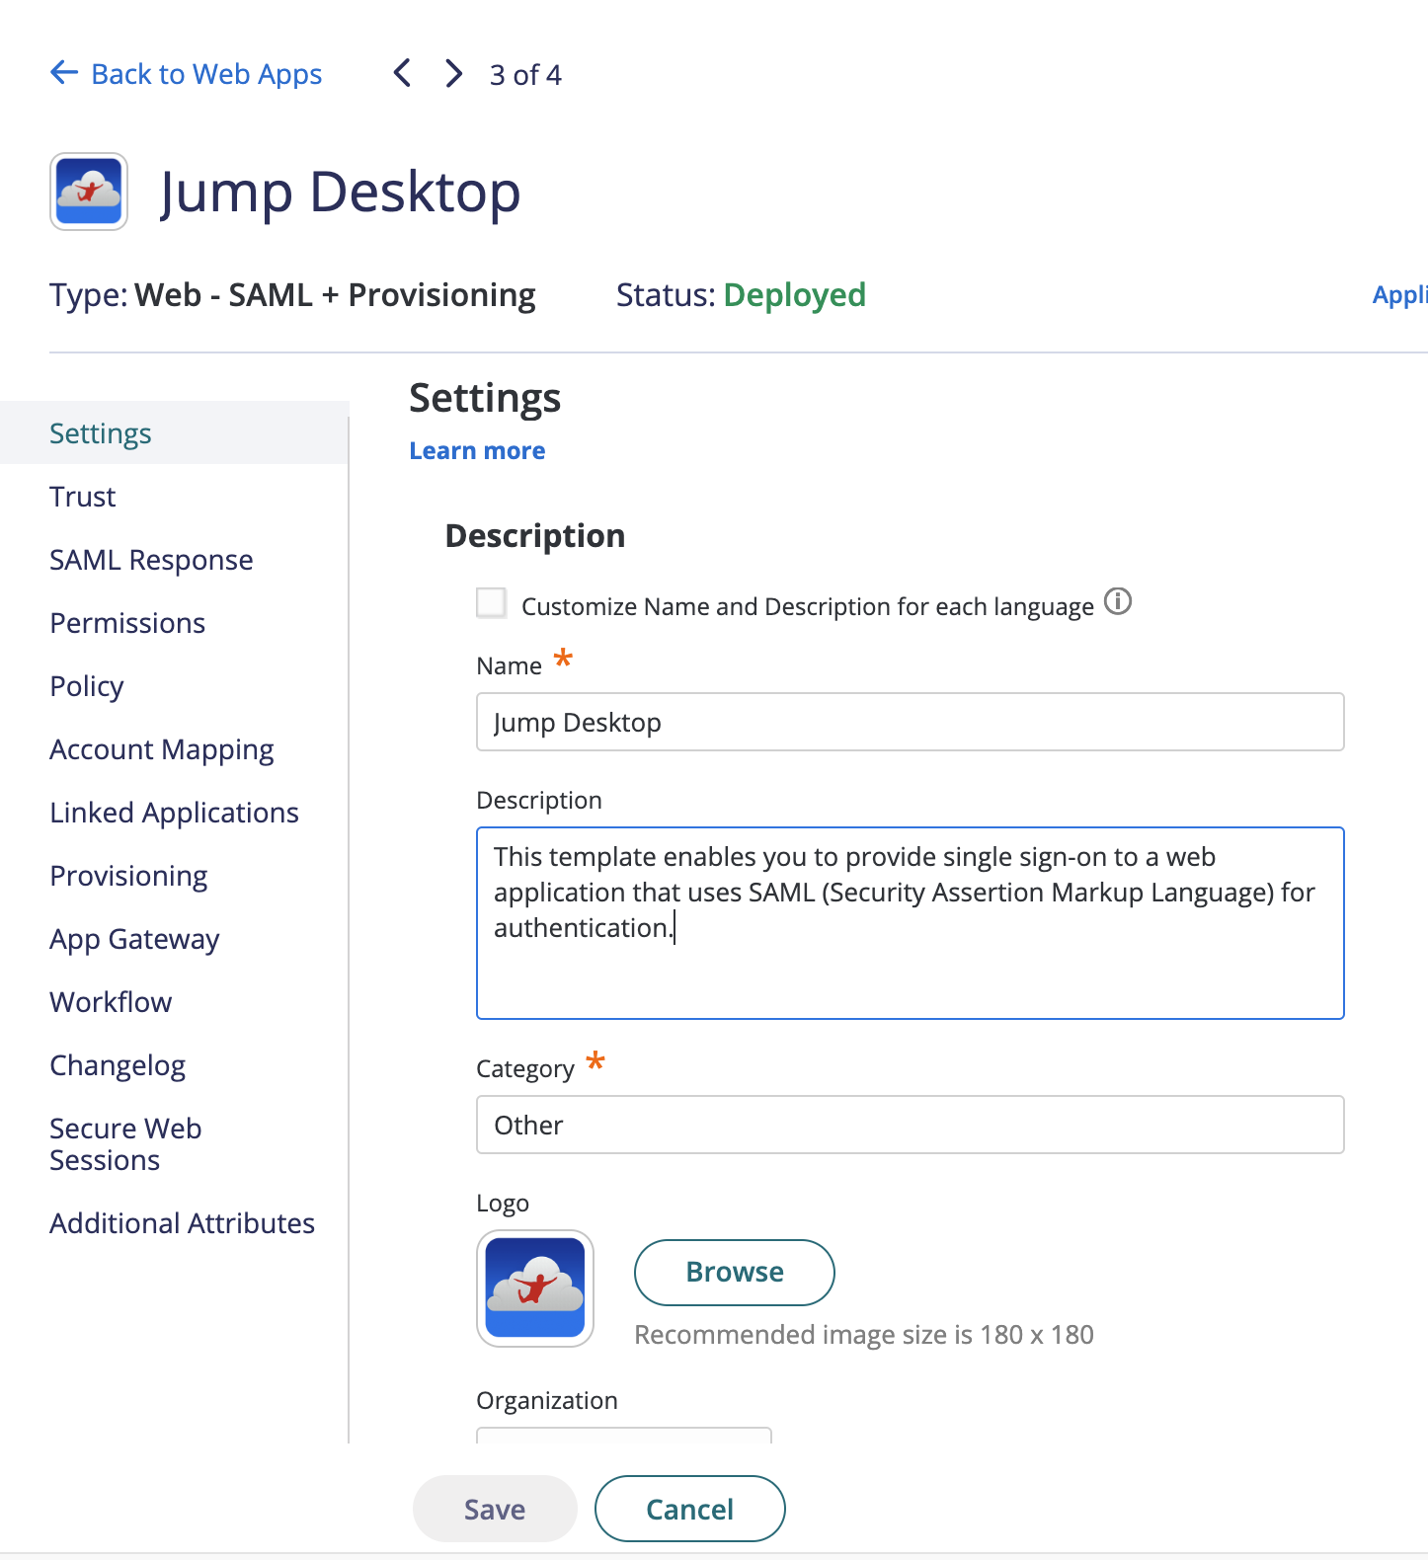Click the back arrow icon
This screenshot has height=1560, width=1428.
[x=64, y=72]
